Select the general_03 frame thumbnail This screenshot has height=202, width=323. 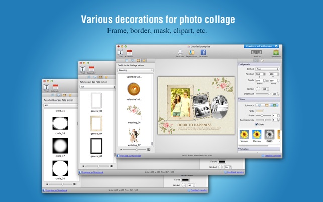[x=96, y=101]
